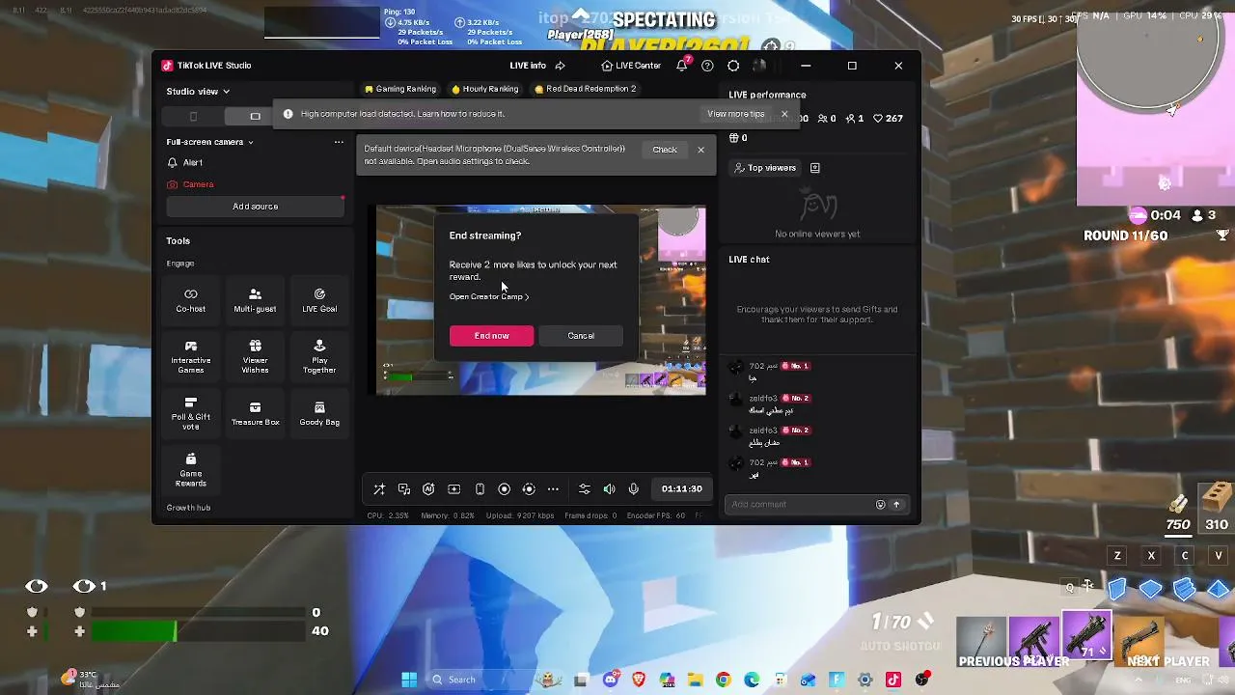Select the Top viewers tab

pos(765,168)
